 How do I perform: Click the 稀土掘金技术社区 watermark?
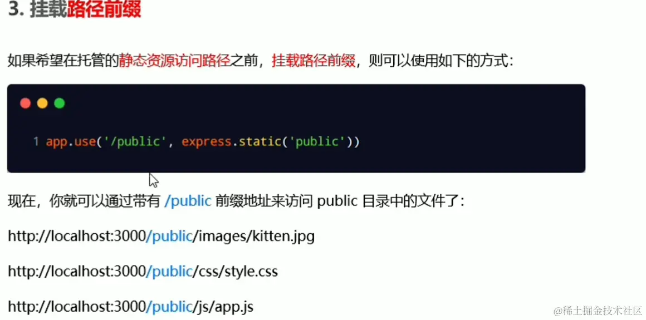[599, 310]
